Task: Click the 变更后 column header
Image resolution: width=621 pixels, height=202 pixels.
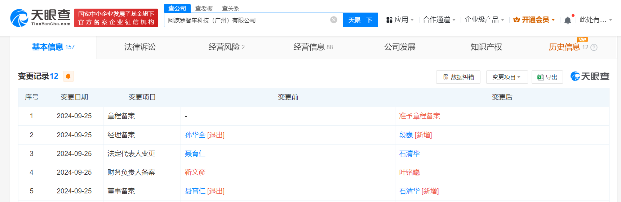Action: click(502, 97)
